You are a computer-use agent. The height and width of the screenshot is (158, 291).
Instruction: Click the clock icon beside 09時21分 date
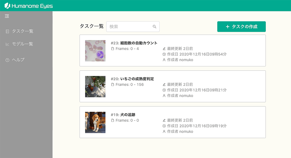coord(164,90)
